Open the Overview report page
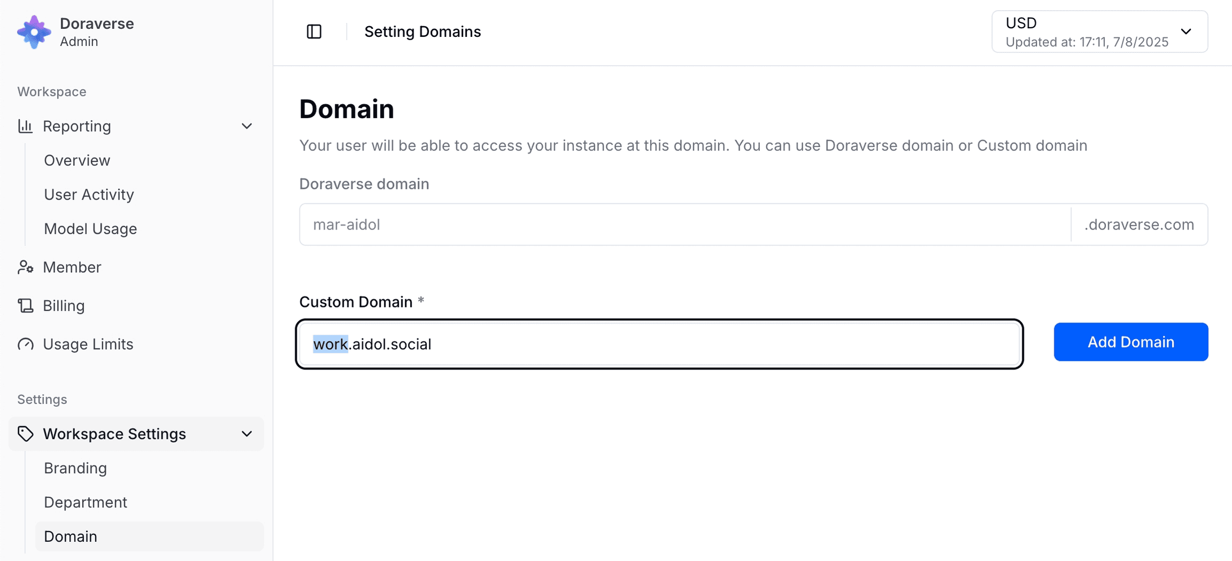1232x561 pixels. [77, 160]
